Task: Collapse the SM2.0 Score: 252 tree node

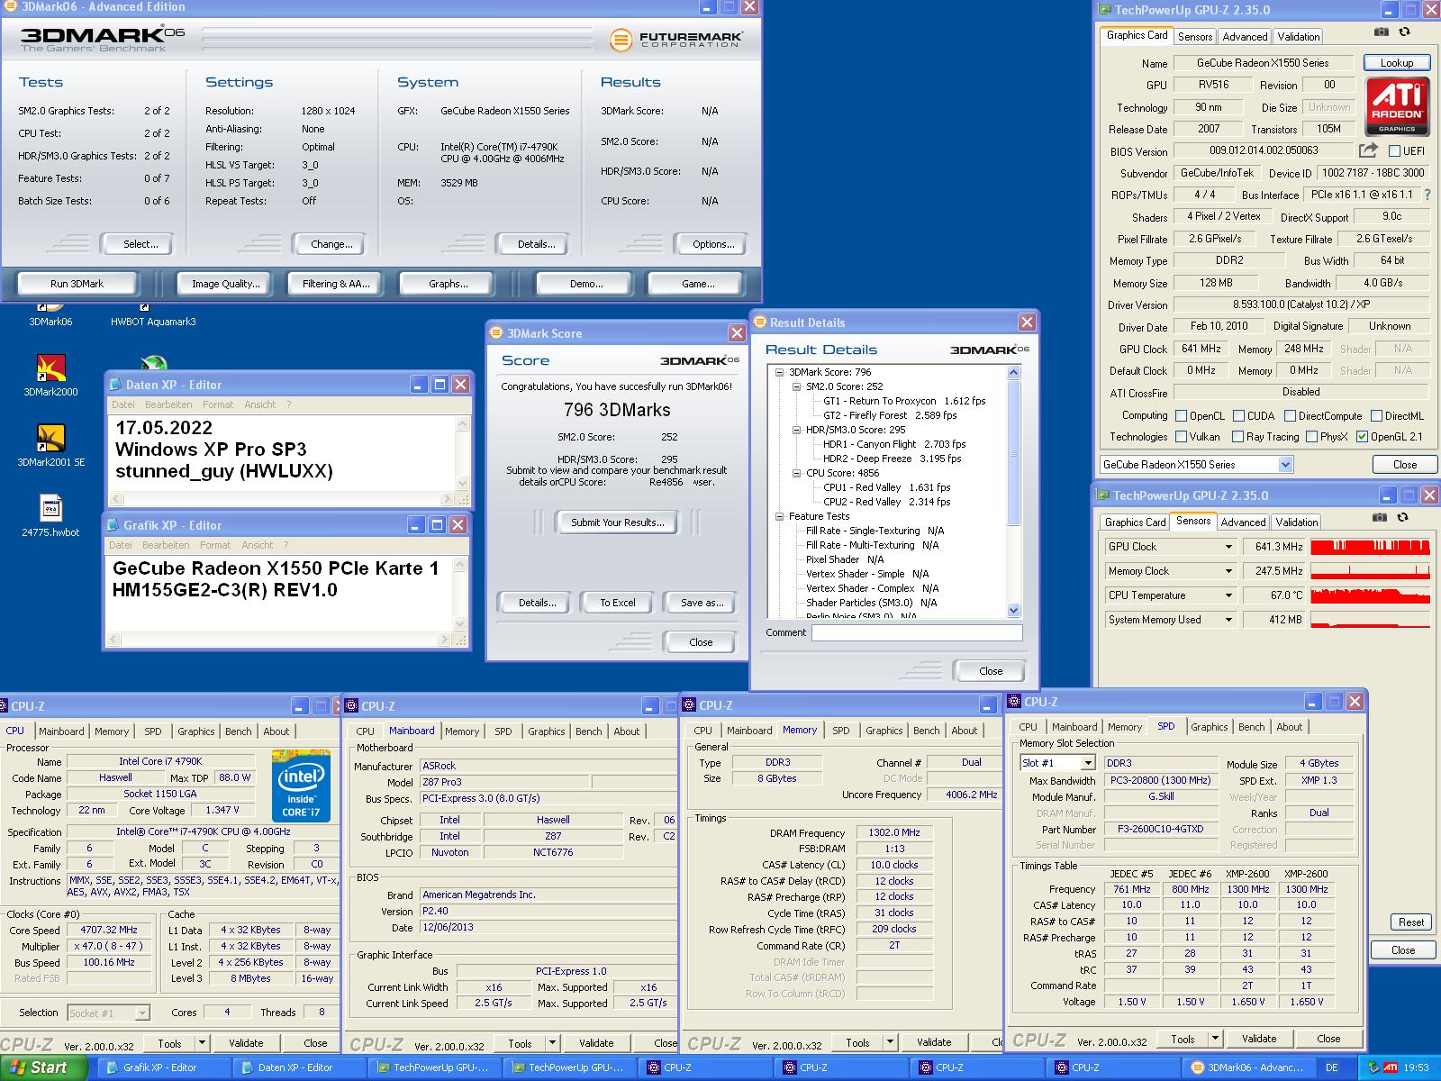Action: 796,386
